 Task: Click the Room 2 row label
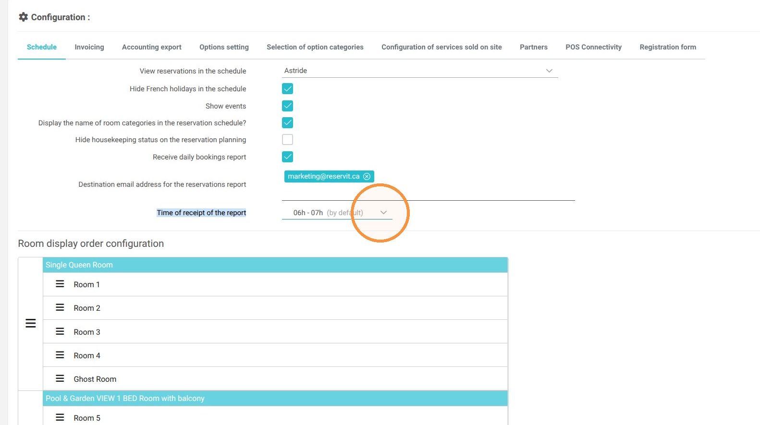[x=87, y=308]
